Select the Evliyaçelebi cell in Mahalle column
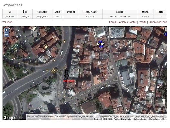The width and height of the screenshot is (170, 128). (42, 17)
